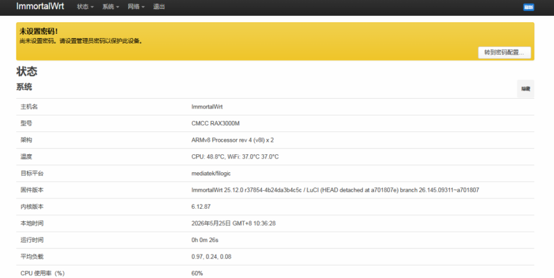The image size is (554, 278).
Task: Click the 运行时间 row label
Action: click(32, 240)
